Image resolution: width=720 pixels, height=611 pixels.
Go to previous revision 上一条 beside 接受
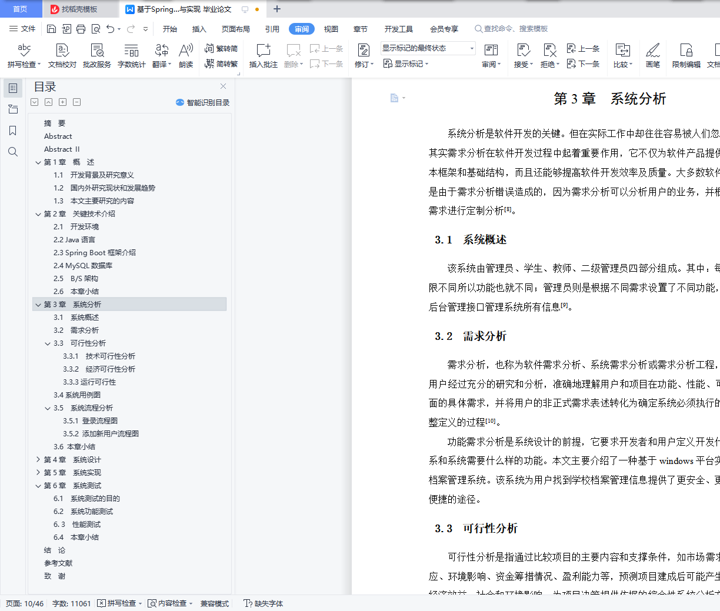click(x=583, y=49)
